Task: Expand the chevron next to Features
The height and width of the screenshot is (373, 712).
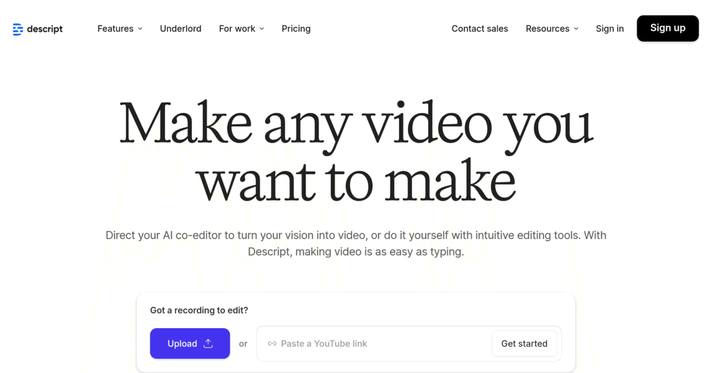Action: (x=141, y=28)
